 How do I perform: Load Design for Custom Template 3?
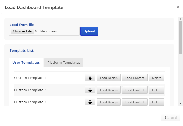tap(109, 102)
